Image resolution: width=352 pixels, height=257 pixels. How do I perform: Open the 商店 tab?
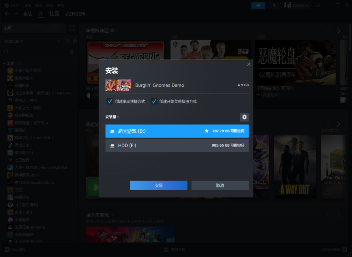[27, 14]
